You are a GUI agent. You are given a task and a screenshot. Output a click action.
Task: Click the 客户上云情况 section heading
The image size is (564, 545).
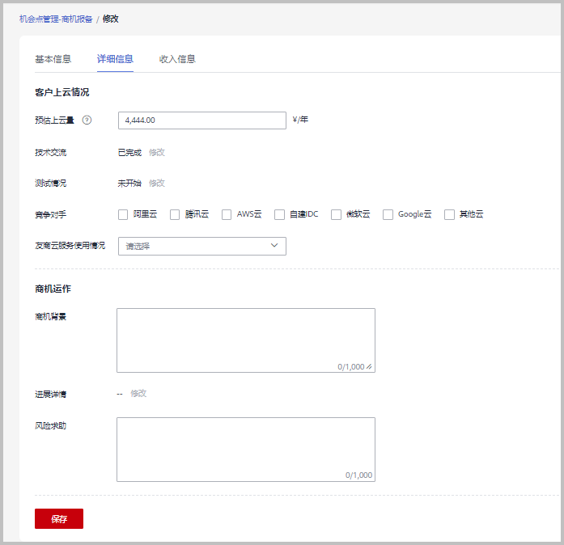[x=61, y=92]
